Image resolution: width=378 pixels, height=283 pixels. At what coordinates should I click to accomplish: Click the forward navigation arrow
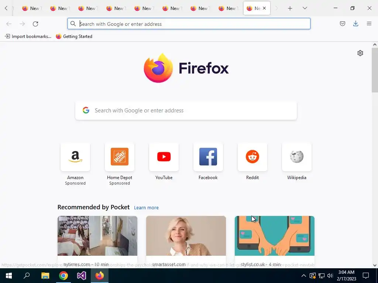pos(22,24)
